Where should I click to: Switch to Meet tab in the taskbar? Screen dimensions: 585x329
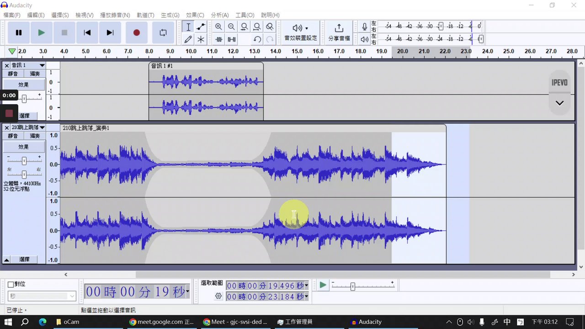tap(235, 322)
